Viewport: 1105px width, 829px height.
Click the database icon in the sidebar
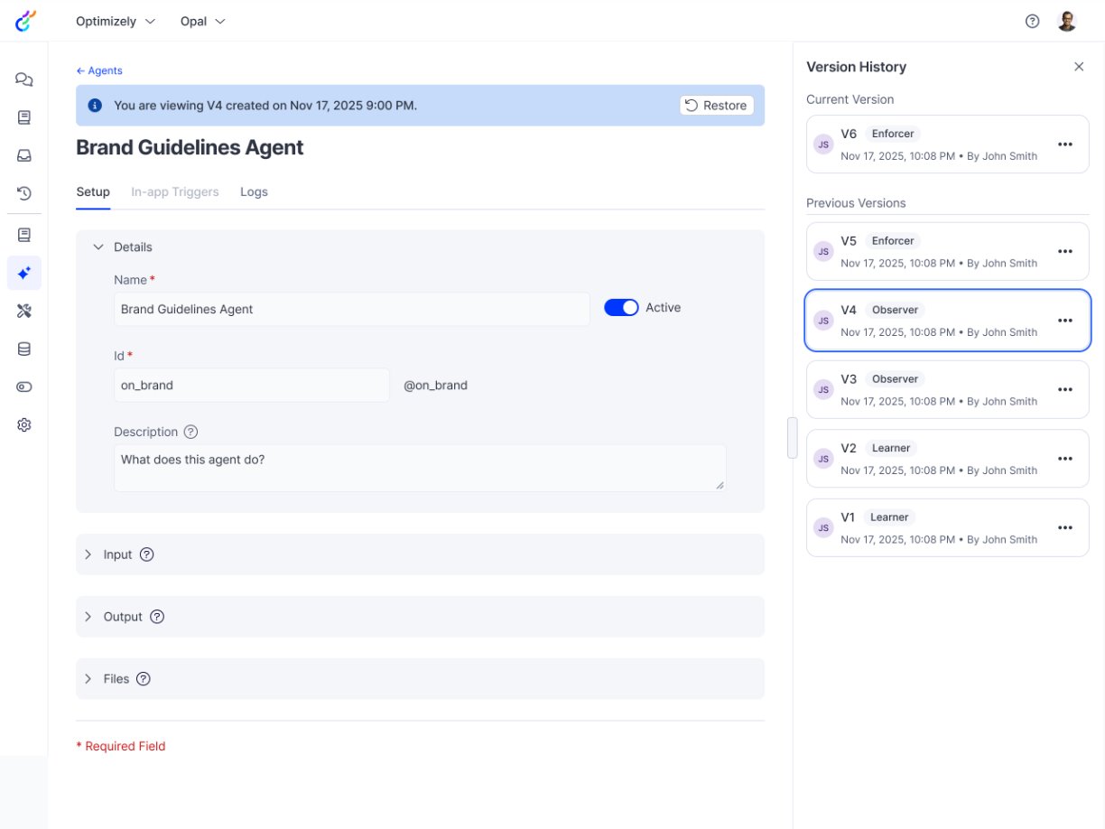coord(24,349)
